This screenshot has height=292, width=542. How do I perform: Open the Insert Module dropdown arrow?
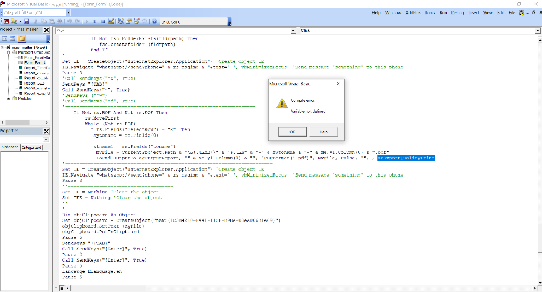(20, 22)
